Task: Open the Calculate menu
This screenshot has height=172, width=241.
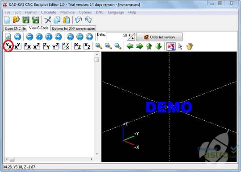Action: pos(48,12)
